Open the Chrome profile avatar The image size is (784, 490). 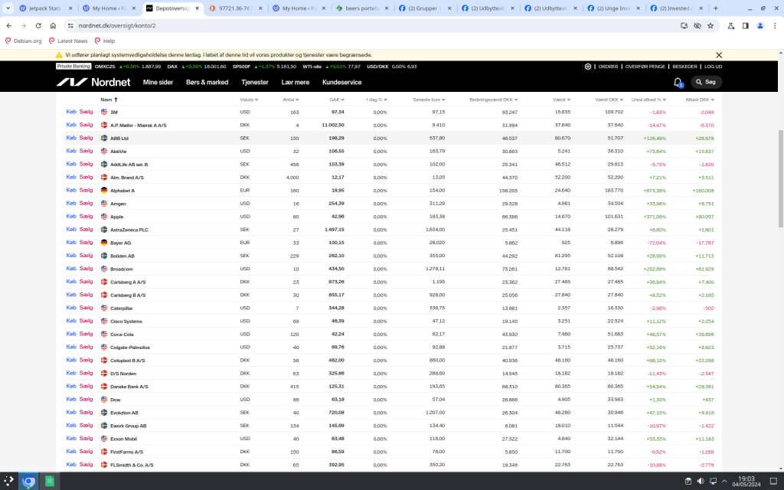(760, 25)
